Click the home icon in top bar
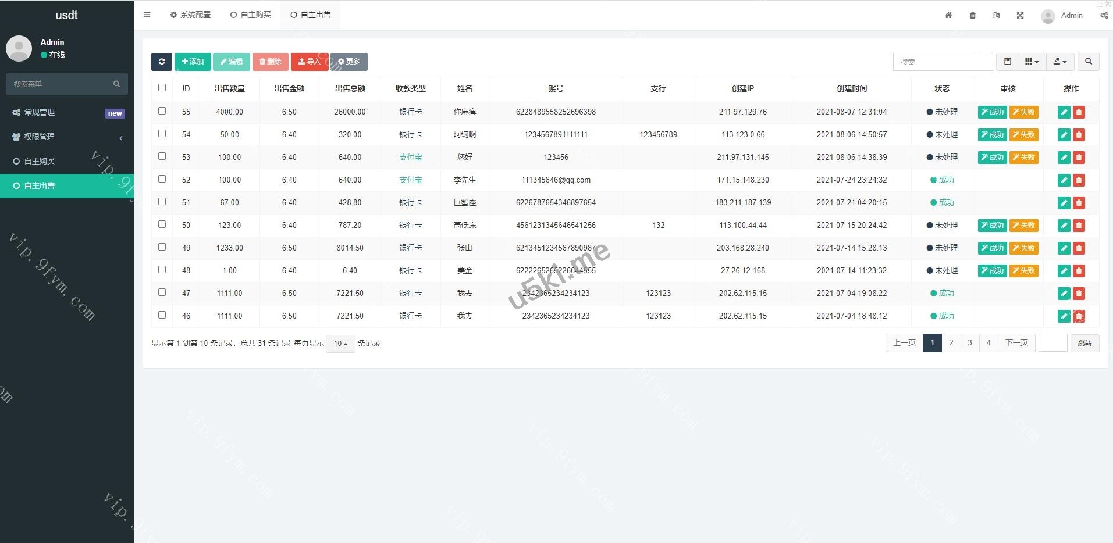 pos(948,16)
